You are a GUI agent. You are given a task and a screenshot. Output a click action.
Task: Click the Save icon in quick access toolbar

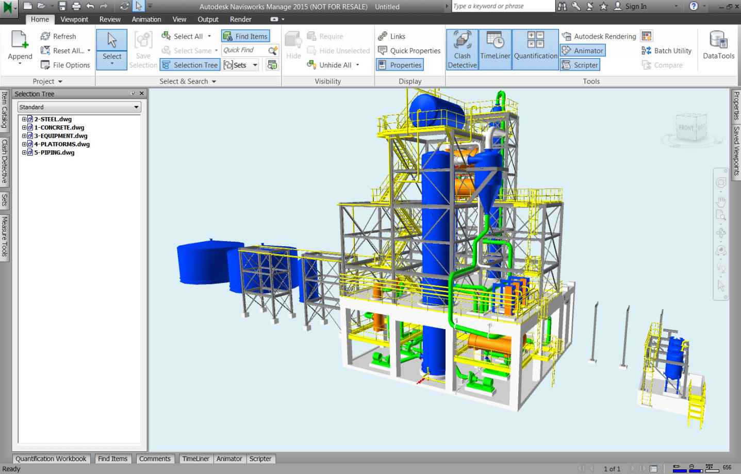click(62, 6)
